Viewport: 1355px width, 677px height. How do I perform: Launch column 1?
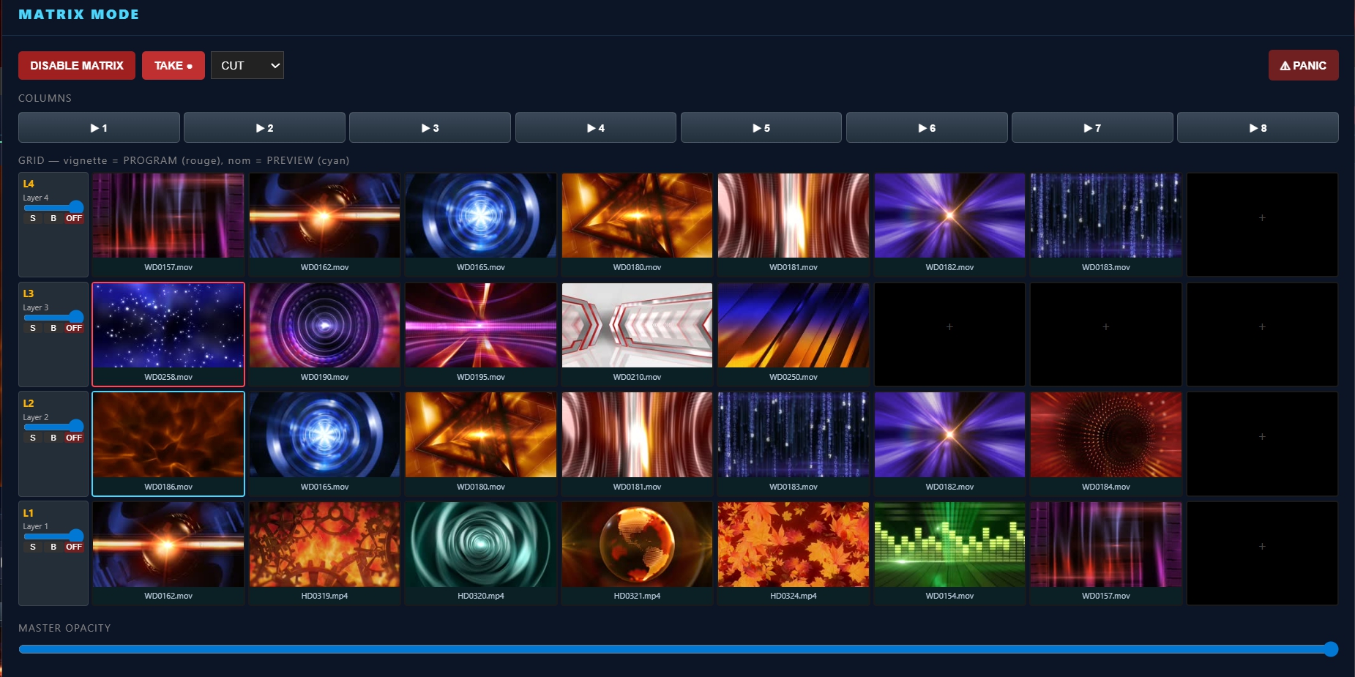pos(99,128)
